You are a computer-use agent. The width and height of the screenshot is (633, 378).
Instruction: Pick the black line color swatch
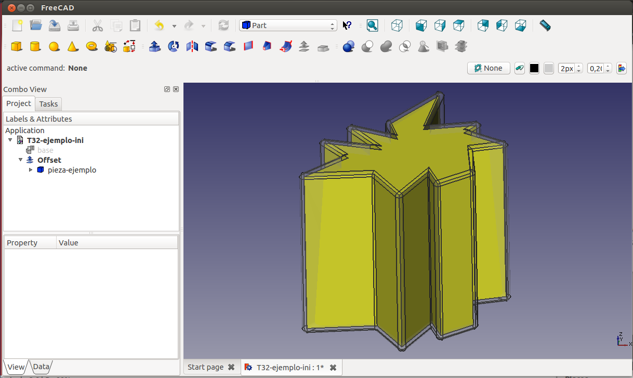(x=534, y=68)
